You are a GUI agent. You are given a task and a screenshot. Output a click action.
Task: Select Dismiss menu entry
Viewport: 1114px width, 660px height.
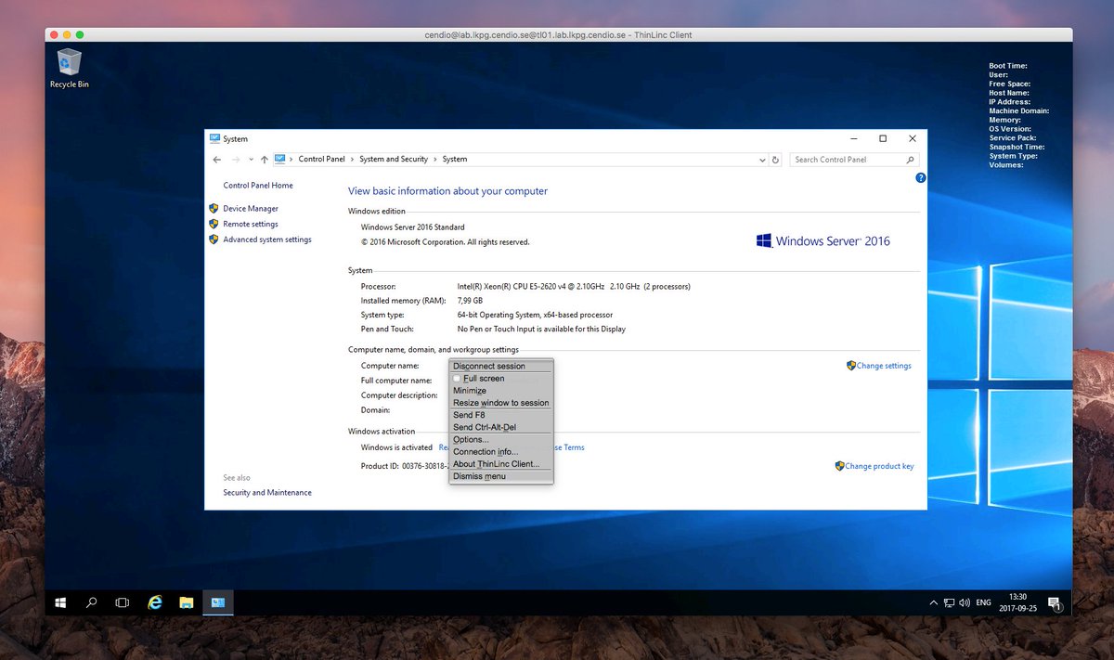point(501,476)
